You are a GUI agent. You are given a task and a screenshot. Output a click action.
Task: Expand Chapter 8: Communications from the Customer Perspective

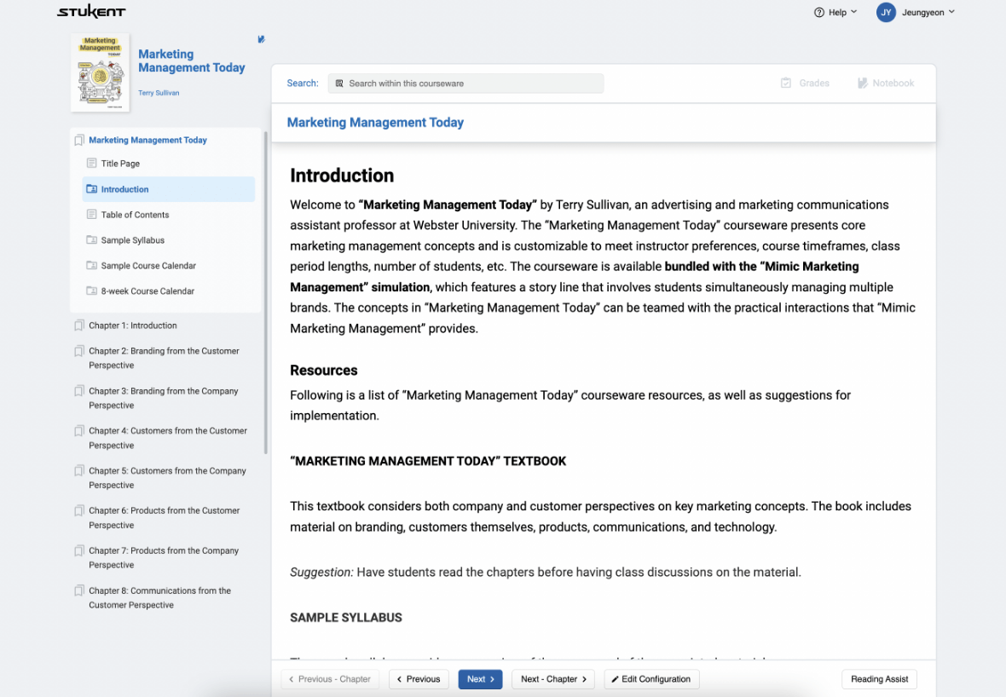click(x=159, y=597)
